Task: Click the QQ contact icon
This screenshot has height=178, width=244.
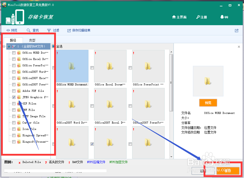Action: [224, 17]
